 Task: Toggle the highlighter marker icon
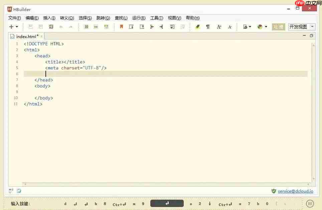(x=197, y=27)
